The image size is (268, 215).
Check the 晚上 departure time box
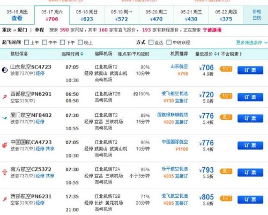coord(80,42)
